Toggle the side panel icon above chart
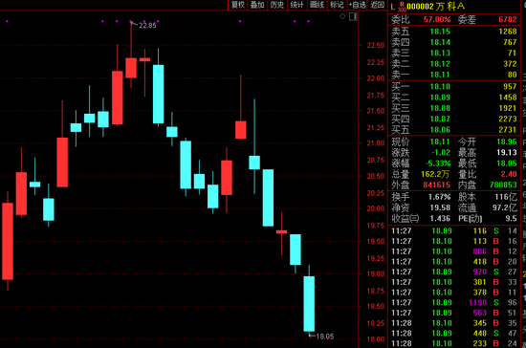The image size is (526, 348). 353,16
